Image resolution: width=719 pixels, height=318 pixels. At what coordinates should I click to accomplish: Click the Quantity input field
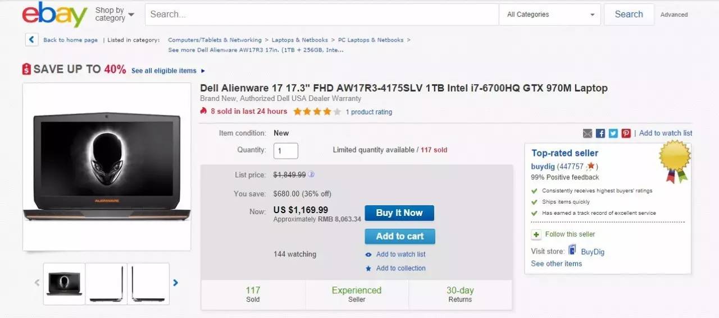pyautogui.click(x=285, y=150)
